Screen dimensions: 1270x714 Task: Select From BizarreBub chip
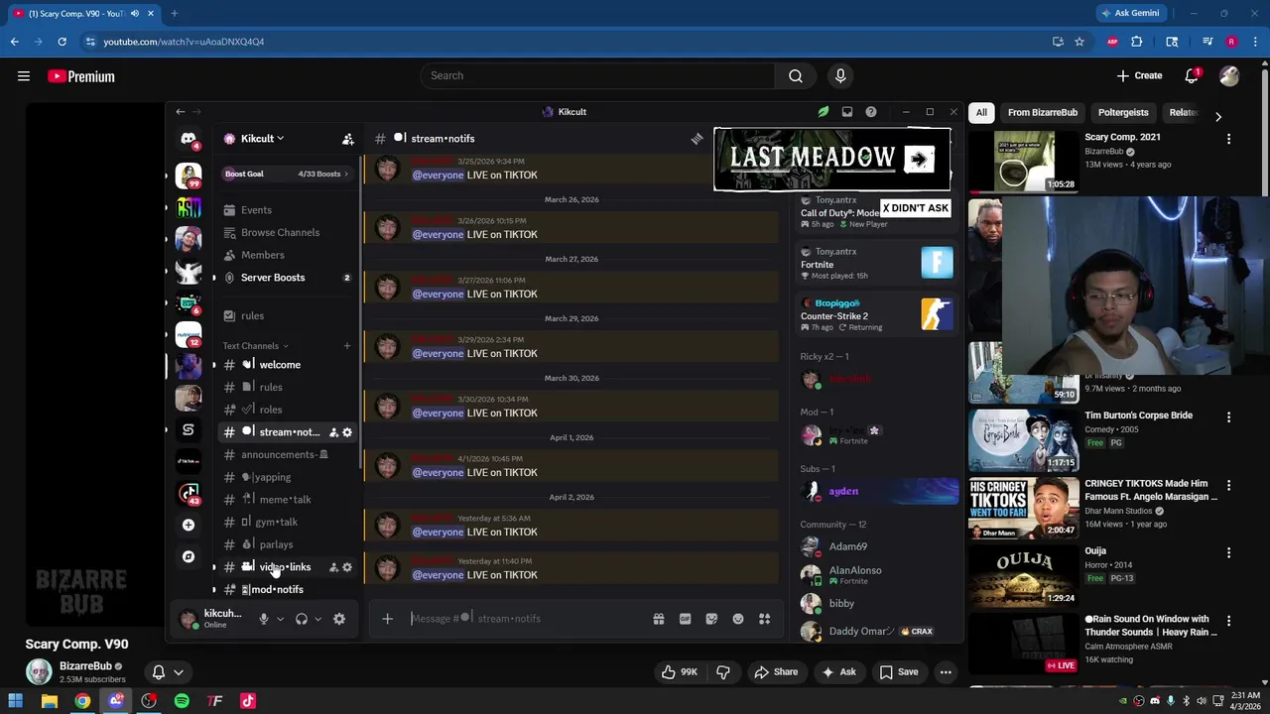[1043, 113]
